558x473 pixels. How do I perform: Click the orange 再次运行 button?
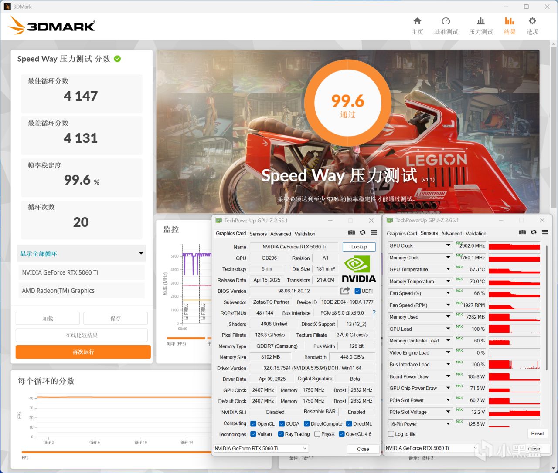point(83,352)
